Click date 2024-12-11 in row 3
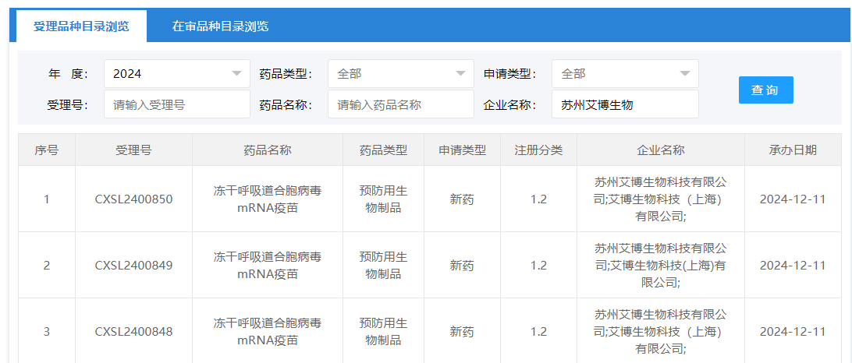Image resolution: width=852 pixels, height=363 pixels. [793, 332]
